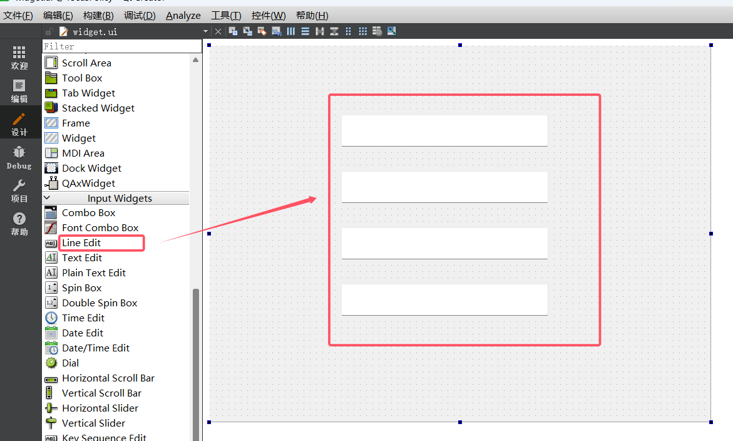Collapse the Input Widgets category
733x441 pixels.
click(47, 198)
